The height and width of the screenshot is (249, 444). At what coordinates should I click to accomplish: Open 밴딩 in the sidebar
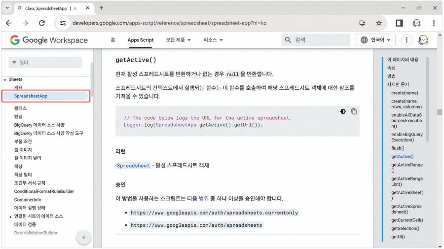tap(18, 116)
